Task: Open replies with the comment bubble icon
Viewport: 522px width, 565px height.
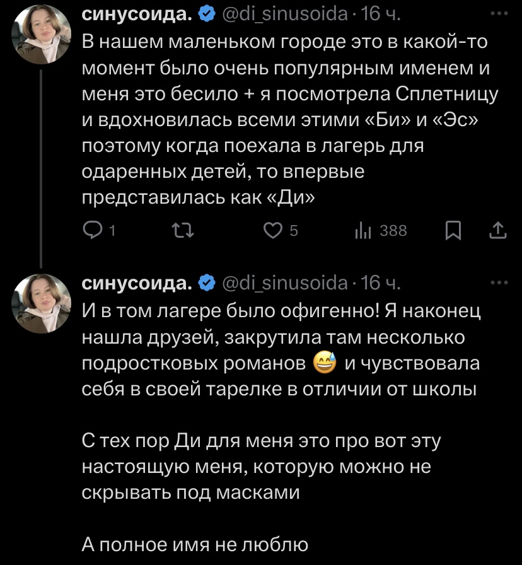Action: tap(94, 231)
